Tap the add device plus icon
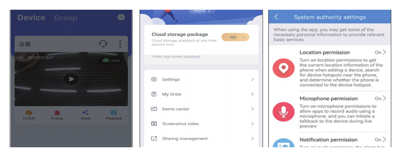The width and height of the screenshot is (401, 157). coord(121,17)
